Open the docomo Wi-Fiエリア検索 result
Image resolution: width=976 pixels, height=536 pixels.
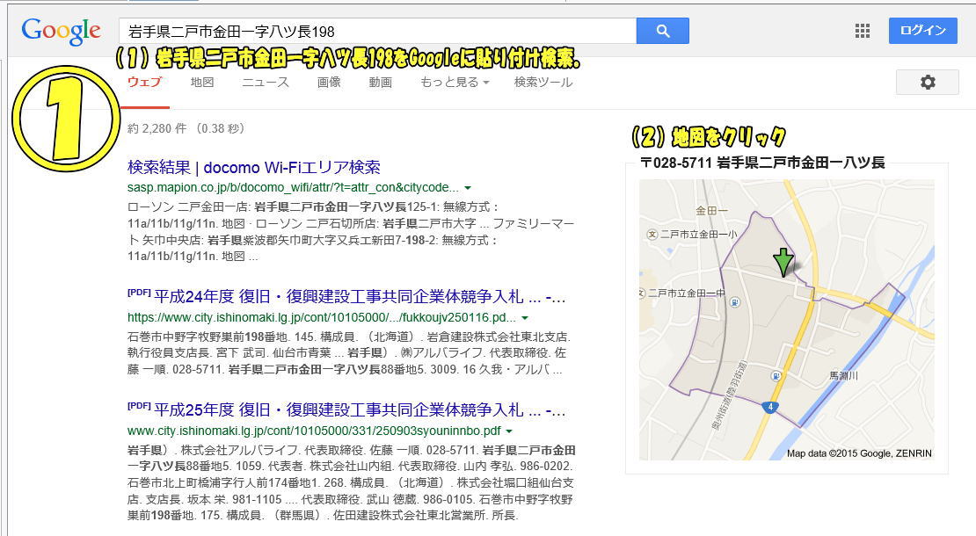[x=254, y=167]
